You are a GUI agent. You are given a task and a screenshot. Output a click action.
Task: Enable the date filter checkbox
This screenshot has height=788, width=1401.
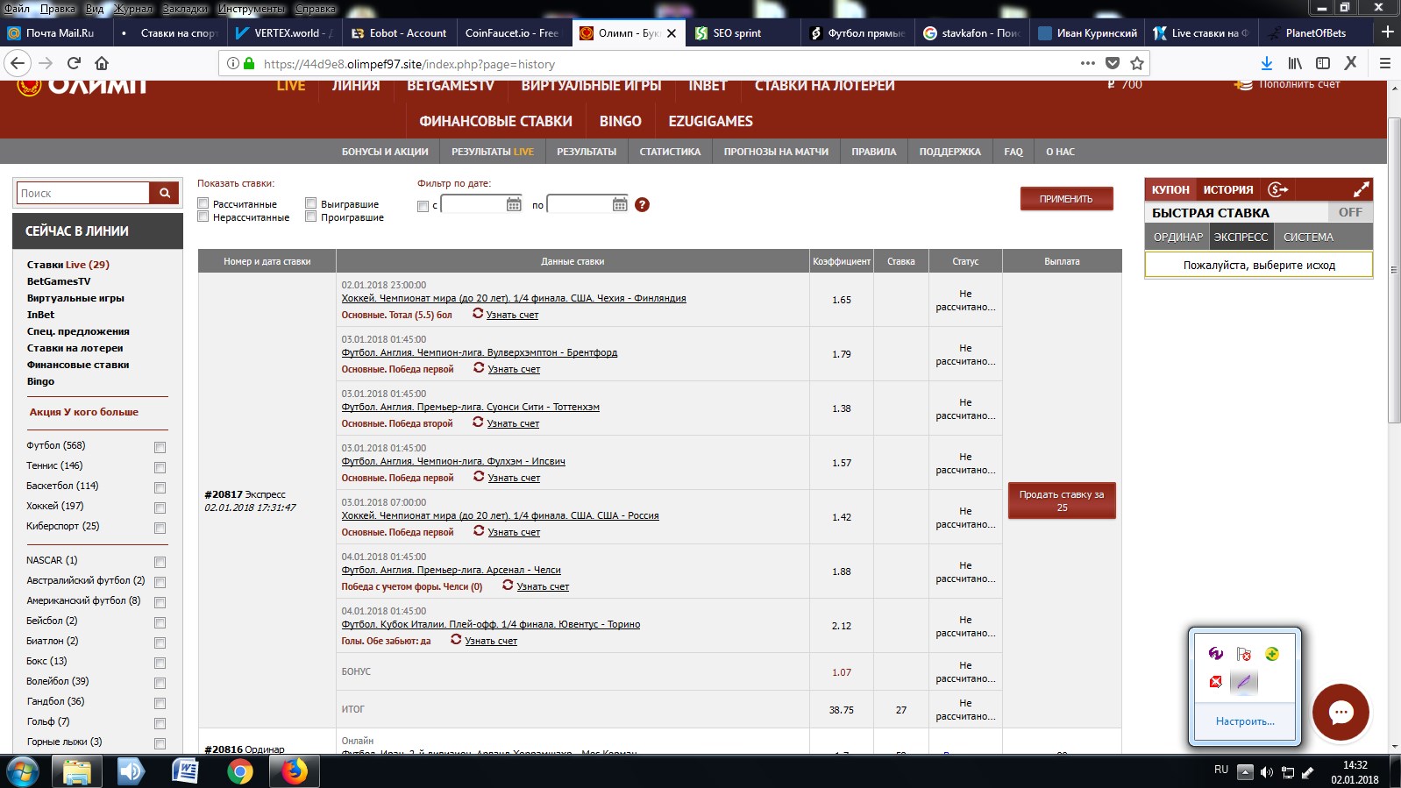(x=423, y=206)
